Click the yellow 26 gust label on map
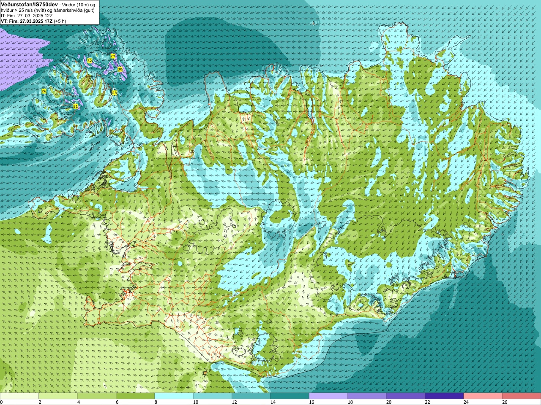The width and height of the screenshot is (541, 405). 44,91
